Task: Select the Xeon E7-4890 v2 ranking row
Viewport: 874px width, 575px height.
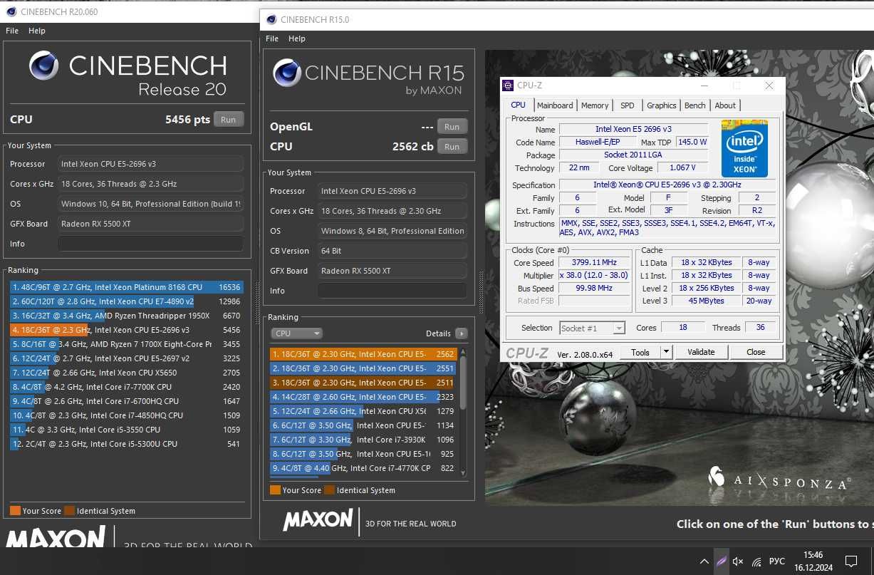Action: coord(127,301)
